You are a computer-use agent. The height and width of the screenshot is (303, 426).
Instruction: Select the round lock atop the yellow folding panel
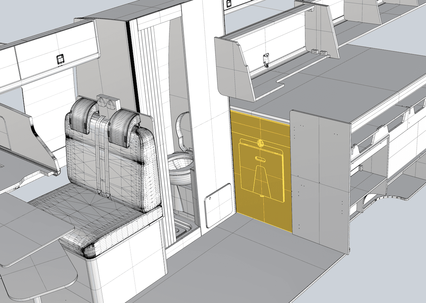(x=260, y=143)
